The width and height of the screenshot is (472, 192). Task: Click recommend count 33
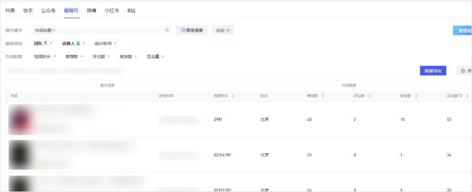(x=309, y=155)
